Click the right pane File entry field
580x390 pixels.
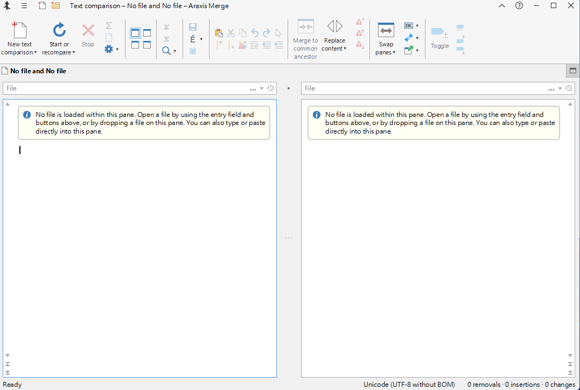[424, 88]
